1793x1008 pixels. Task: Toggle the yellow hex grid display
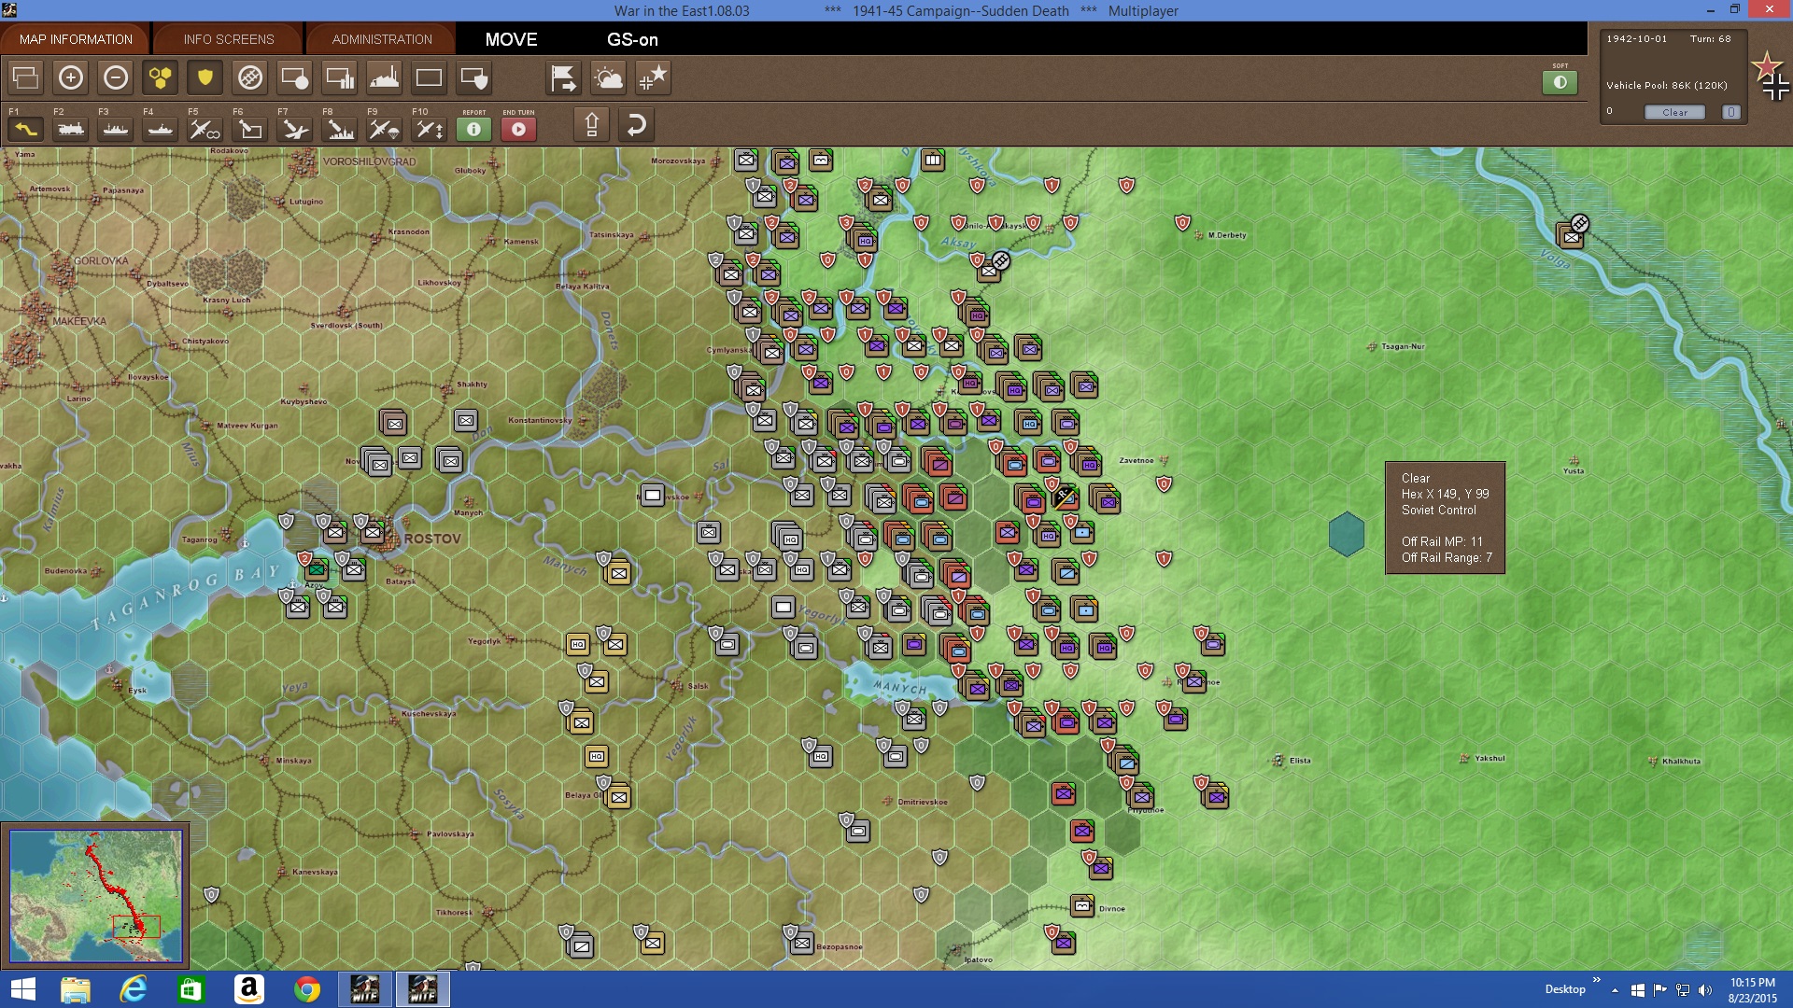(161, 77)
